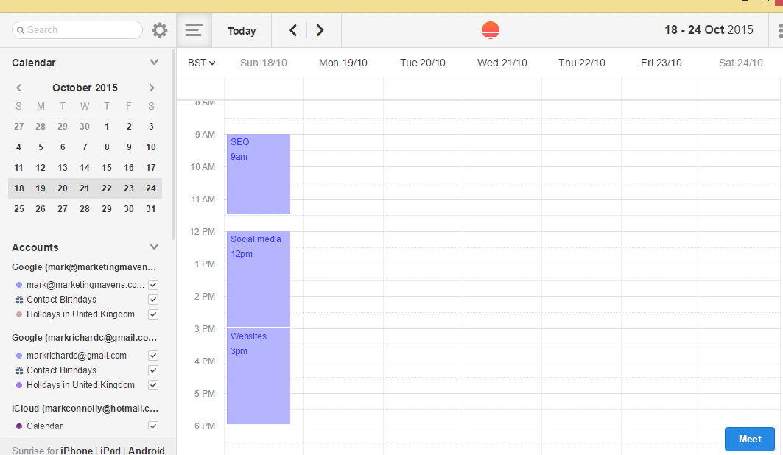Click the purple Social media event block

pyautogui.click(x=259, y=278)
